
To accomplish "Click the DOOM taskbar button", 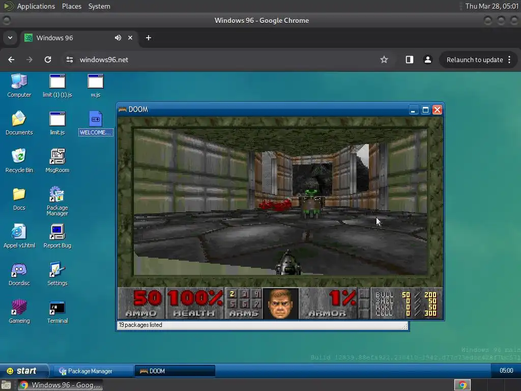I will pos(175,371).
